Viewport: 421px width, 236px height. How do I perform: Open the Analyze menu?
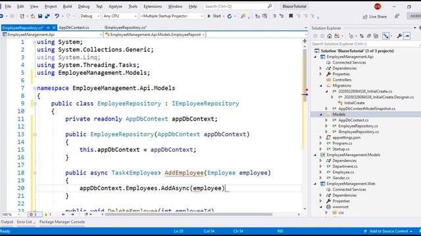(x=116, y=6)
